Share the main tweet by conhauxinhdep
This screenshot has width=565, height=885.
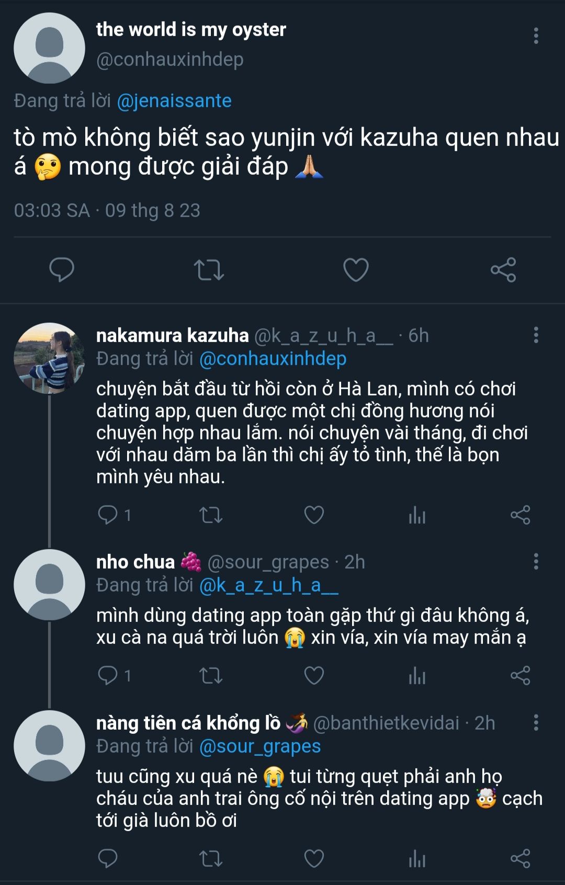[503, 270]
